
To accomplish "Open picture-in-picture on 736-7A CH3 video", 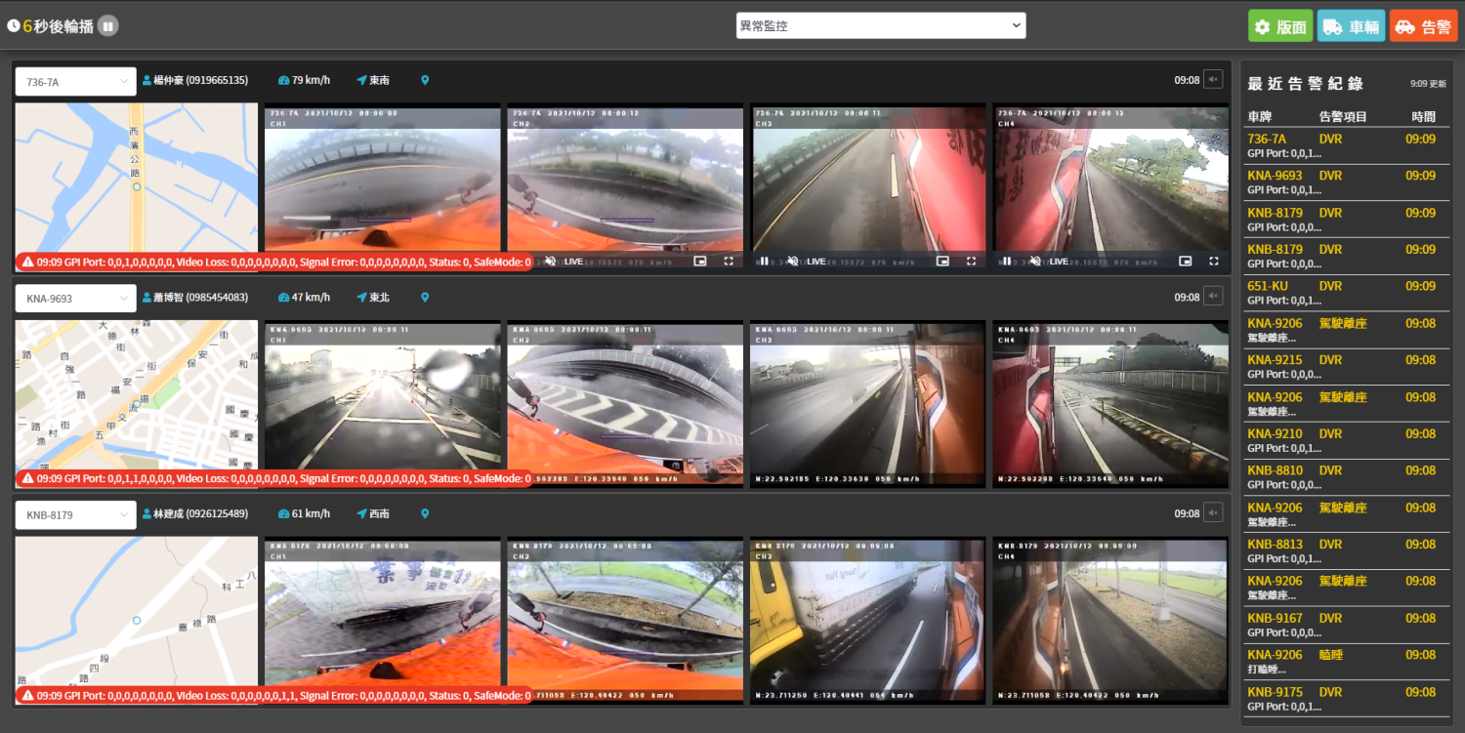I will 942,262.
